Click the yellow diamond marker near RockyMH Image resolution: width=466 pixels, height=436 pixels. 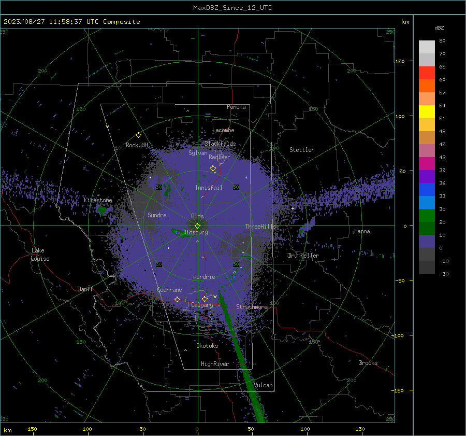(138, 135)
